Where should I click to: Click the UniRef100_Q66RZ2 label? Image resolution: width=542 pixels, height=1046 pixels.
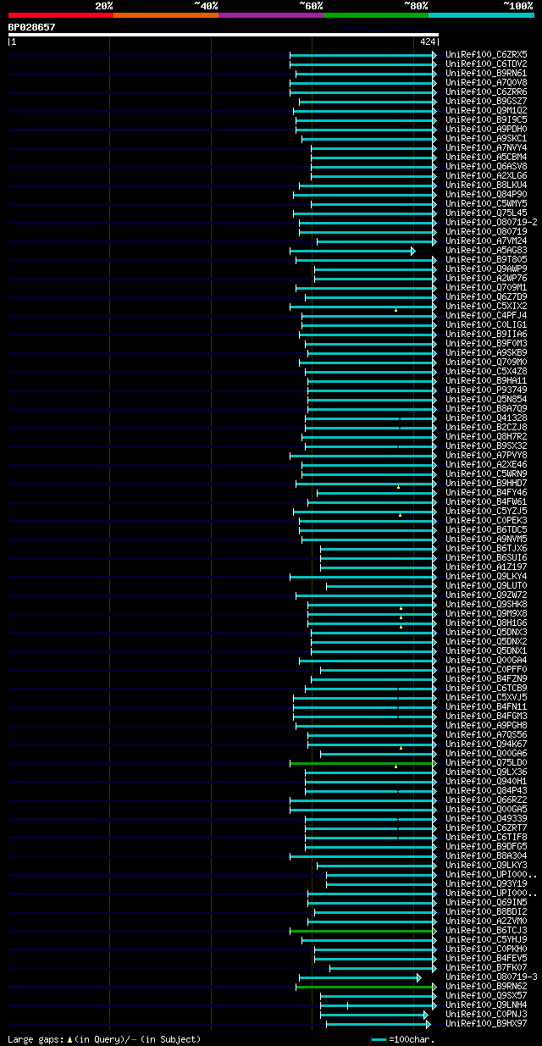(486, 800)
